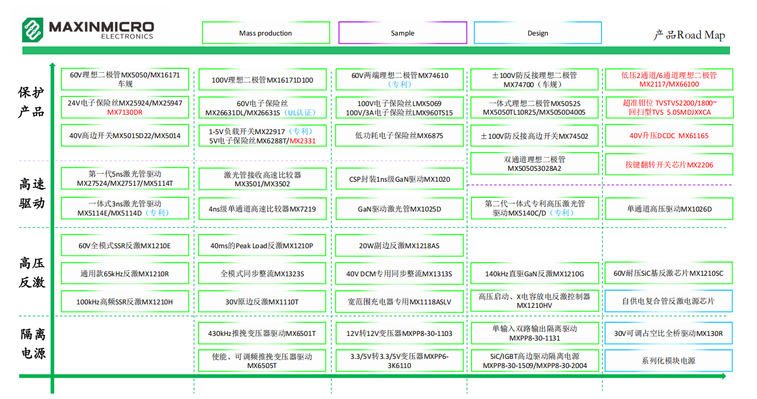Open the 40V高边开关MX5015D22/MX5014 box
This screenshot has height=399, width=757.
click(x=125, y=136)
